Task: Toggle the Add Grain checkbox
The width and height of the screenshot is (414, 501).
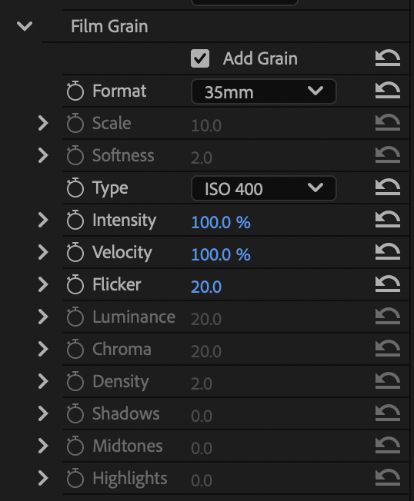Action: [200, 58]
